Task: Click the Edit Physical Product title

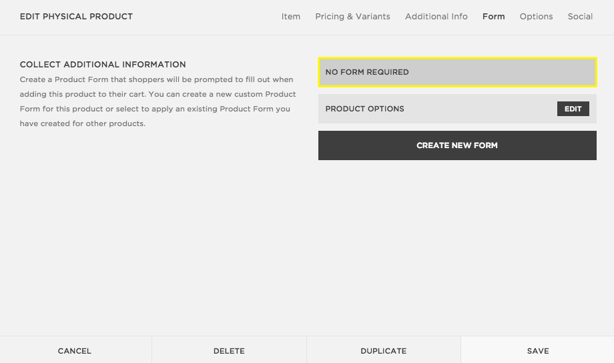Action: tap(76, 17)
